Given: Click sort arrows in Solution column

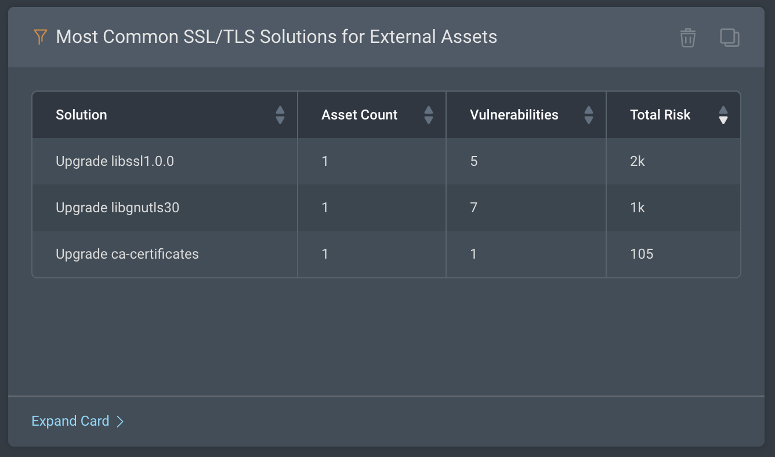Looking at the screenshot, I should (x=280, y=115).
